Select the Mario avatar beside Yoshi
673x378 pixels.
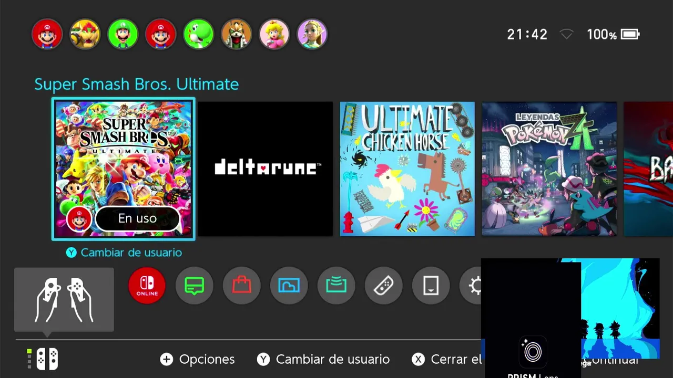point(161,35)
